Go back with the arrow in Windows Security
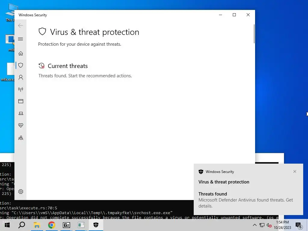 pos(20,26)
